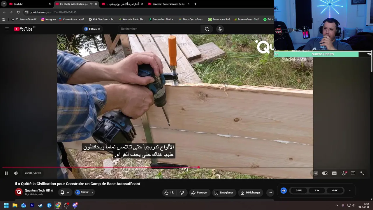Reload the page with the refresh icon
The image size is (373, 210).
point(18,12)
